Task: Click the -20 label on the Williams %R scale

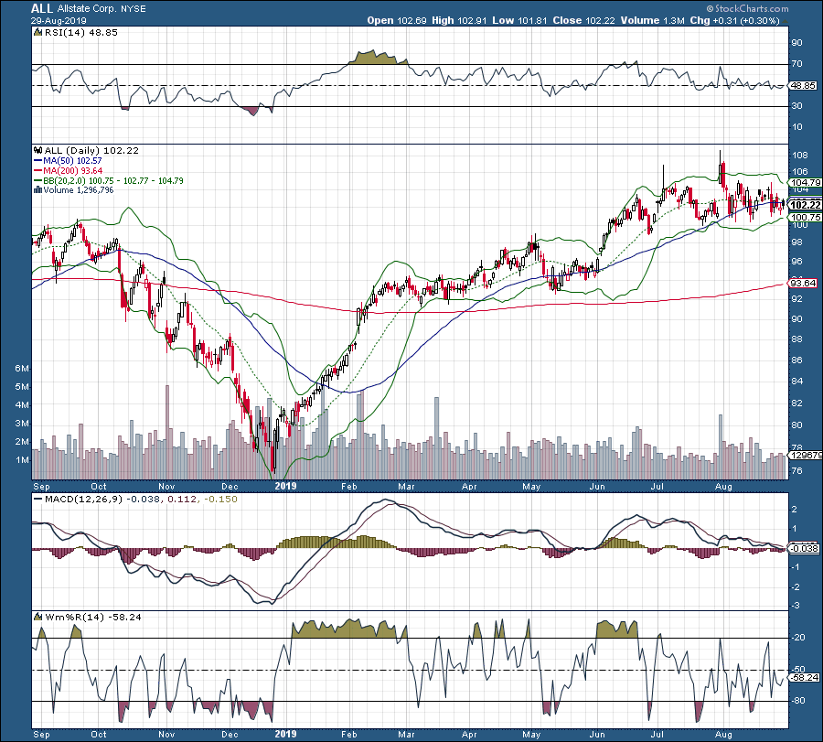Action: click(x=798, y=638)
